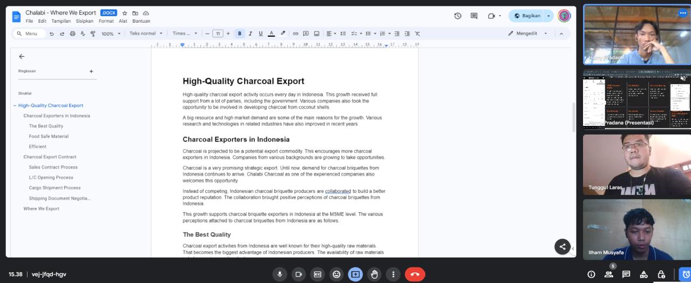Screen dimensions: 691x283
Task: Click the font size input field
Action: click(x=218, y=33)
